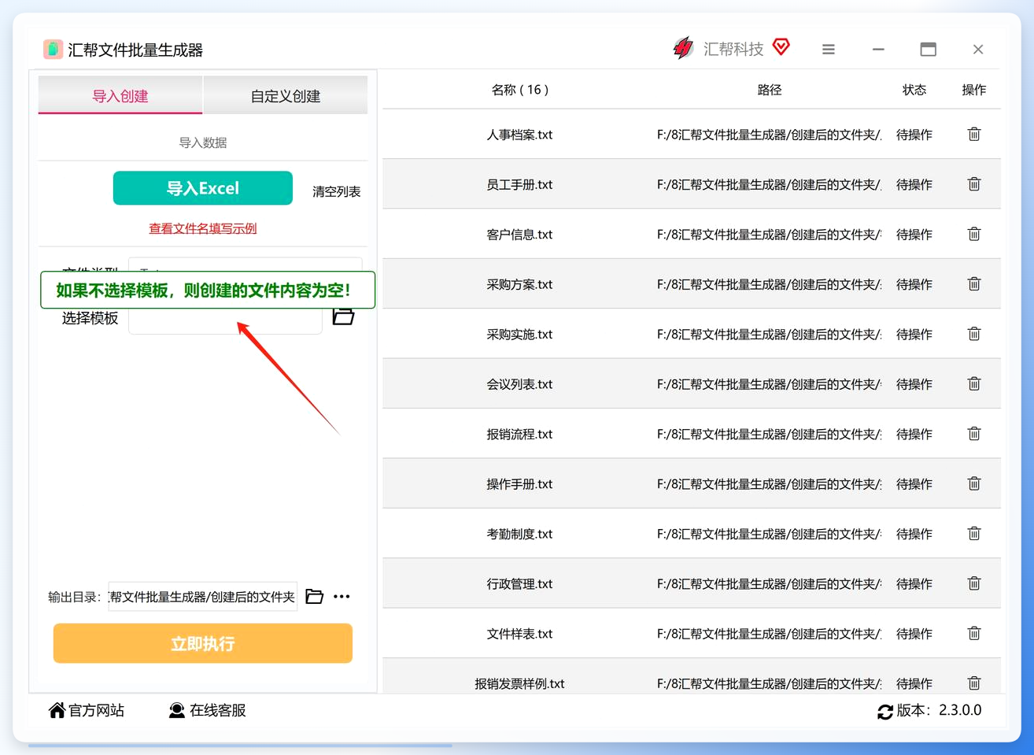The width and height of the screenshot is (1034, 755).
Task: Click the 立即执行 button
Action: coord(203,643)
